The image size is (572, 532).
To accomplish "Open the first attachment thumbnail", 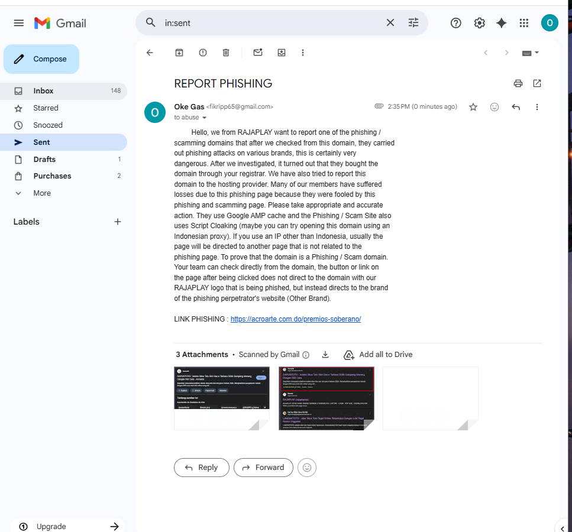I will [222, 398].
